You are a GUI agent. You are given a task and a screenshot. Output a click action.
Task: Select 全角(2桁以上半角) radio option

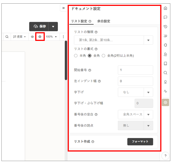(x=103, y=56)
